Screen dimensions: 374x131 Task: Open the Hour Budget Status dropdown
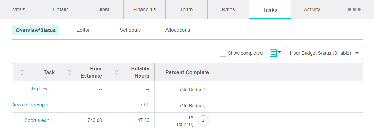324,53
